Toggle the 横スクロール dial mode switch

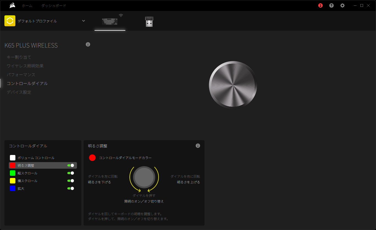pos(71,181)
